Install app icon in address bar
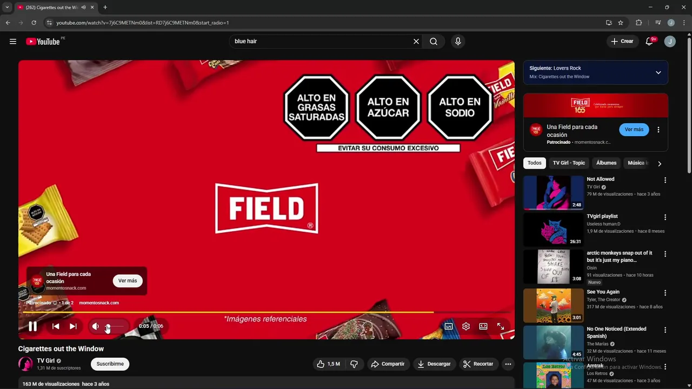The image size is (692, 389). (x=609, y=23)
